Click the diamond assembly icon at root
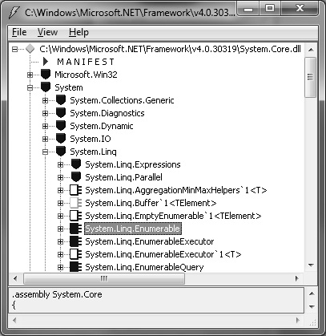 (x=30, y=49)
